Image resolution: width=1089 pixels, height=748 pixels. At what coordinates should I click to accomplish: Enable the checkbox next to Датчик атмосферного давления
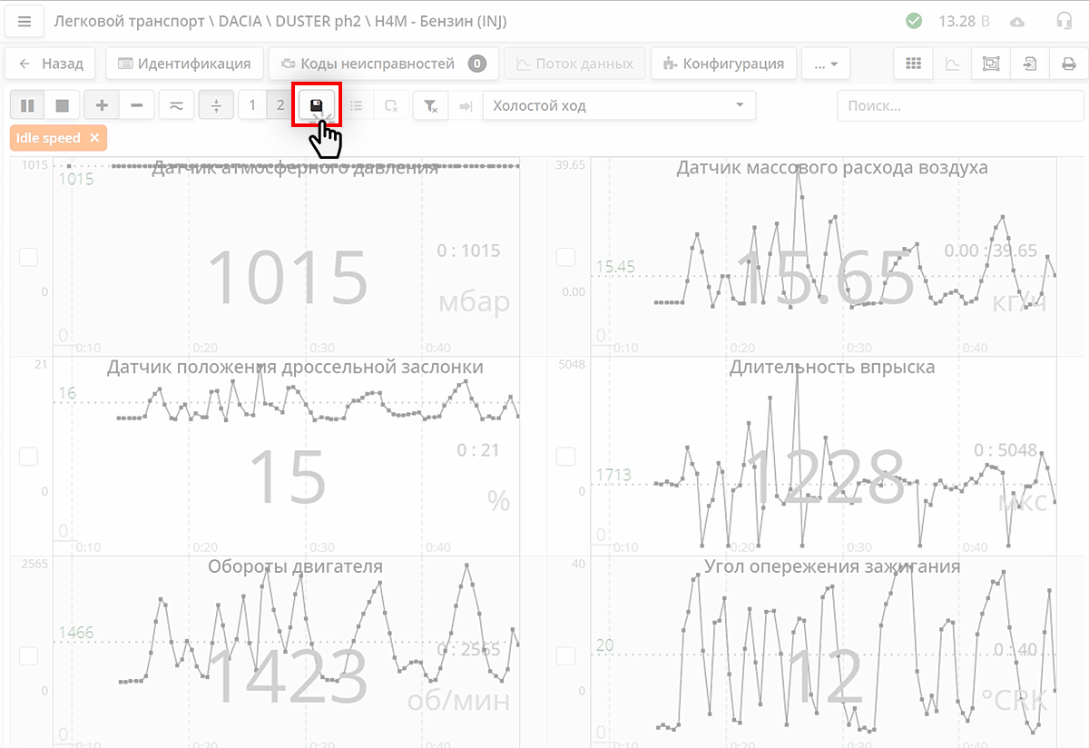click(28, 257)
